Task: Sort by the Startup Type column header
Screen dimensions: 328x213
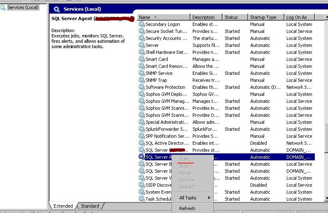Action: coord(266,17)
